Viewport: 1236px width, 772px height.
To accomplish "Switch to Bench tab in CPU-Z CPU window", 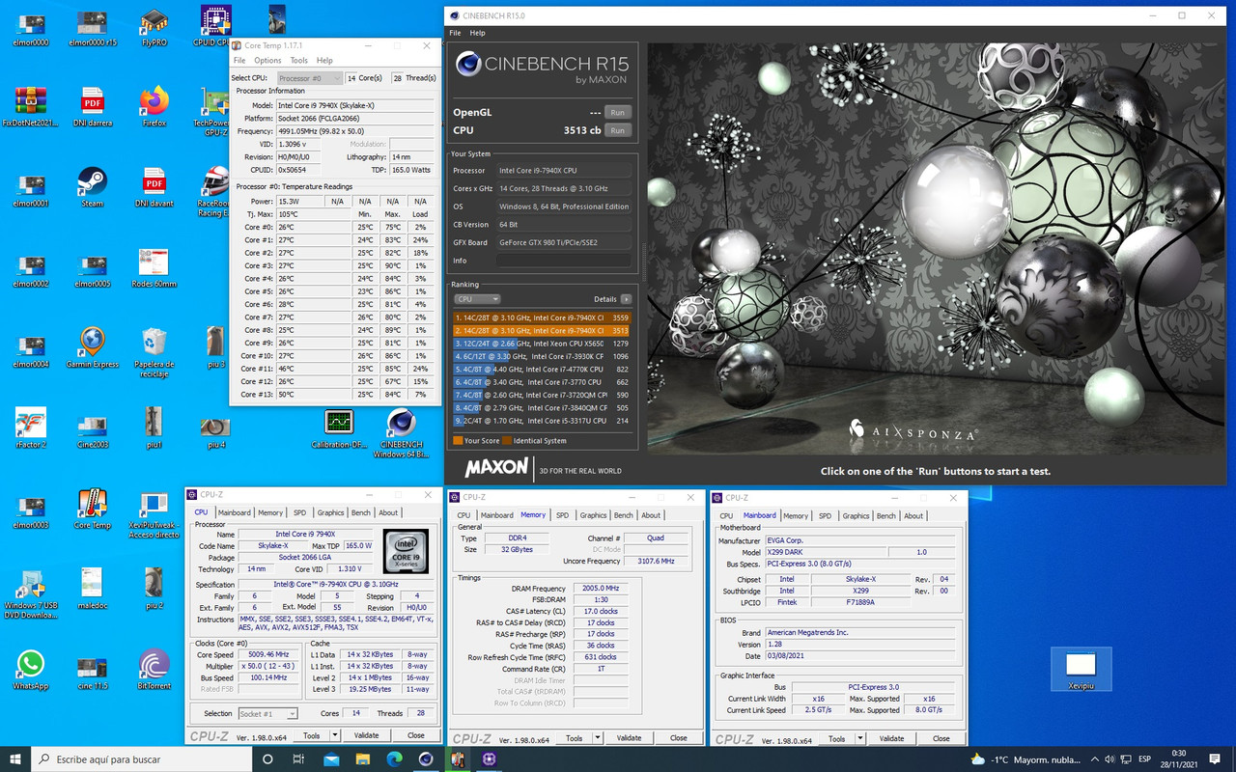I will tap(360, 512).
